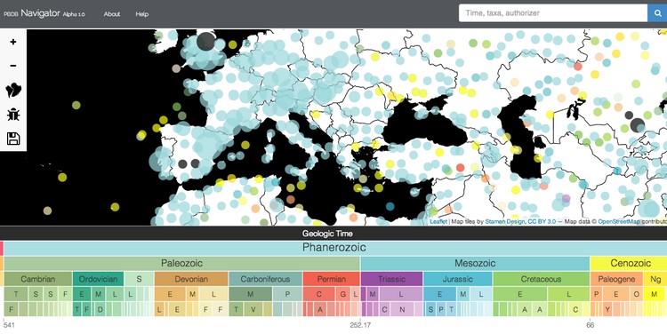Viewport: 667px width, 334px height.
Task: Select the Silurian period labeled S
Action: 139,279
